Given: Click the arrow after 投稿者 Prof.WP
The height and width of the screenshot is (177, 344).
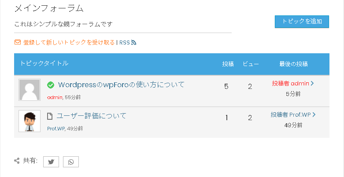Looking at the screenshot, I should tap(314, 115).
